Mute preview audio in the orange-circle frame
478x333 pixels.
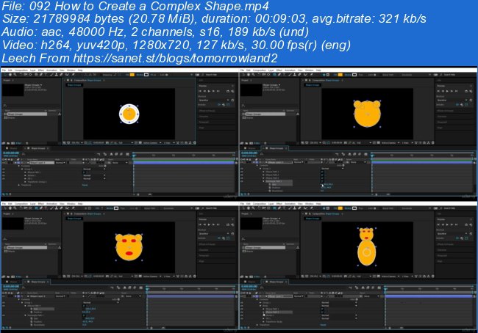(232, 91)
